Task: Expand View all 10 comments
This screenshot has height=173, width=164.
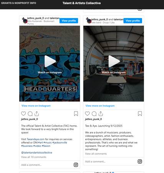Action: pyautogui.click(x=34, y=157)
